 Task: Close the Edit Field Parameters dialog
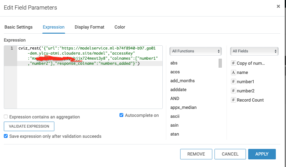[x=278, y=6]
